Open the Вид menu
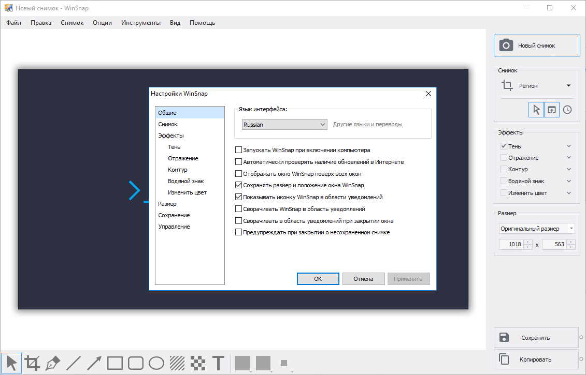The height and width of the screenshot is (375, 586). [175, 23]
